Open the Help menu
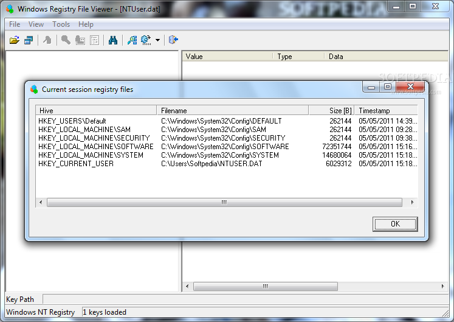 point(86,24)
